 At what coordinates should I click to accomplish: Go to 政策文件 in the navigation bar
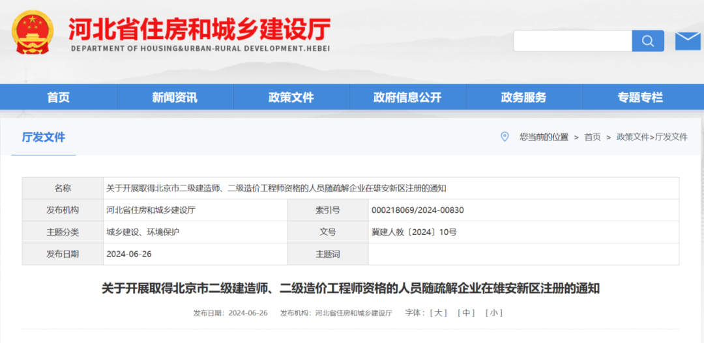(x=291, y=98)
